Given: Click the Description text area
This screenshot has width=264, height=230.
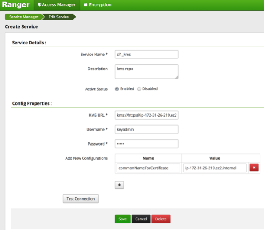Looking at the screenshot, I should click(x=146, y=72).
